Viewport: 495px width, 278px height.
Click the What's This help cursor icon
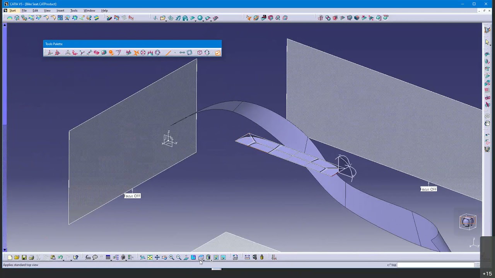[76, 258]
